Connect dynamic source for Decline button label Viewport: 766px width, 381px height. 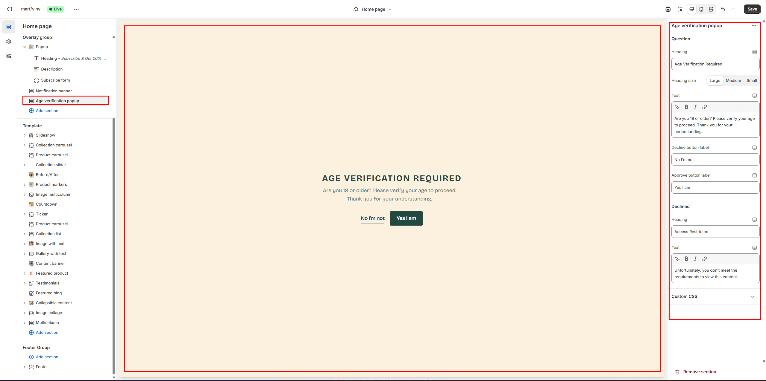click(x=754, y=148)
